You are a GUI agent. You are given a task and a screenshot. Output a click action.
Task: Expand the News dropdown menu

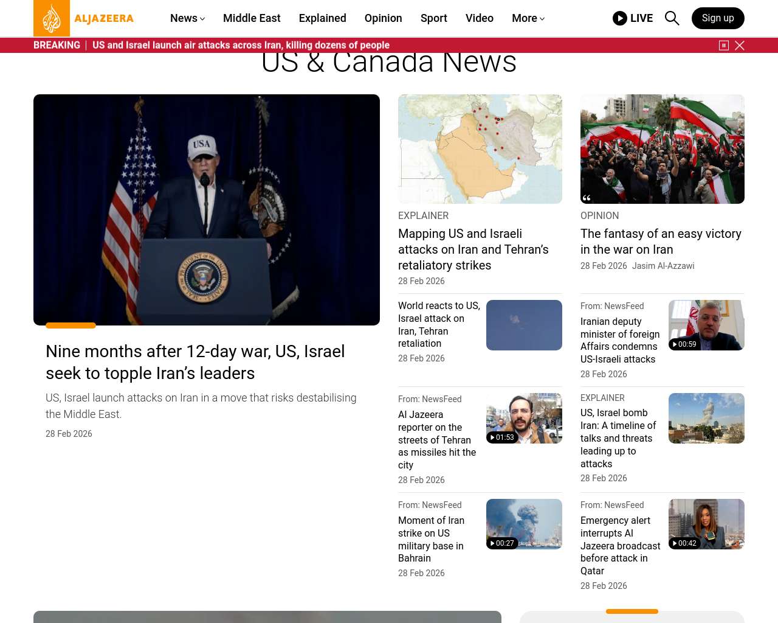pos(187,18)
